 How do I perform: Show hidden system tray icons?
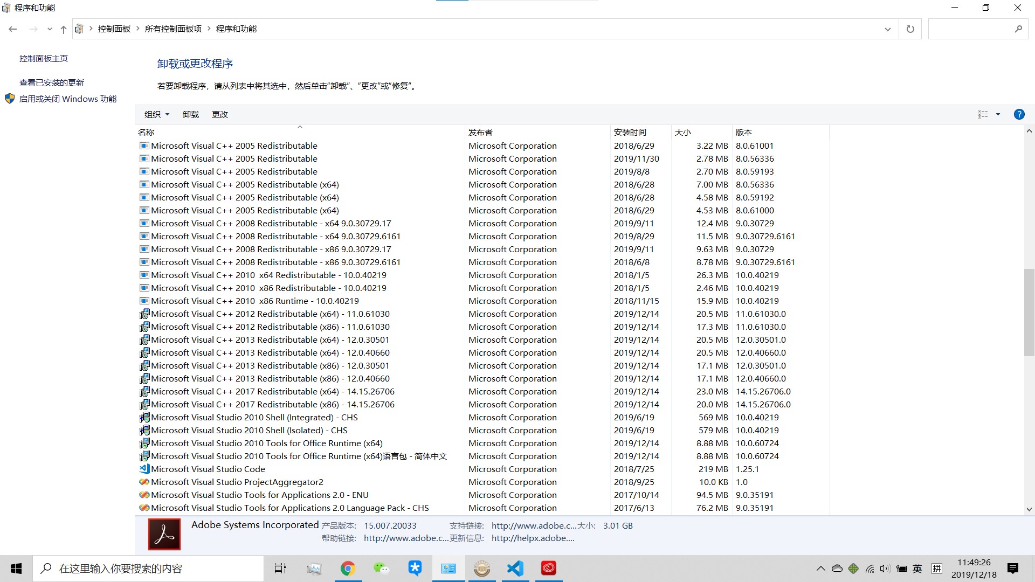(x=821, y=569)
